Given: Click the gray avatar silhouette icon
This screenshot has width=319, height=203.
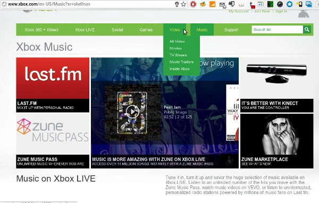Looking at the screenshot, I should [304, 13].
